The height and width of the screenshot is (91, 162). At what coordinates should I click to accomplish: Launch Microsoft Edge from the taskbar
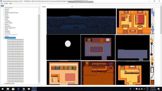[x=18, y=89]
